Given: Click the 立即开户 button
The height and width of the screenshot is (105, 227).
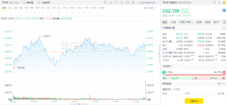Looking at the screenshot, I should pyautogui.click(x=194, y=101).
